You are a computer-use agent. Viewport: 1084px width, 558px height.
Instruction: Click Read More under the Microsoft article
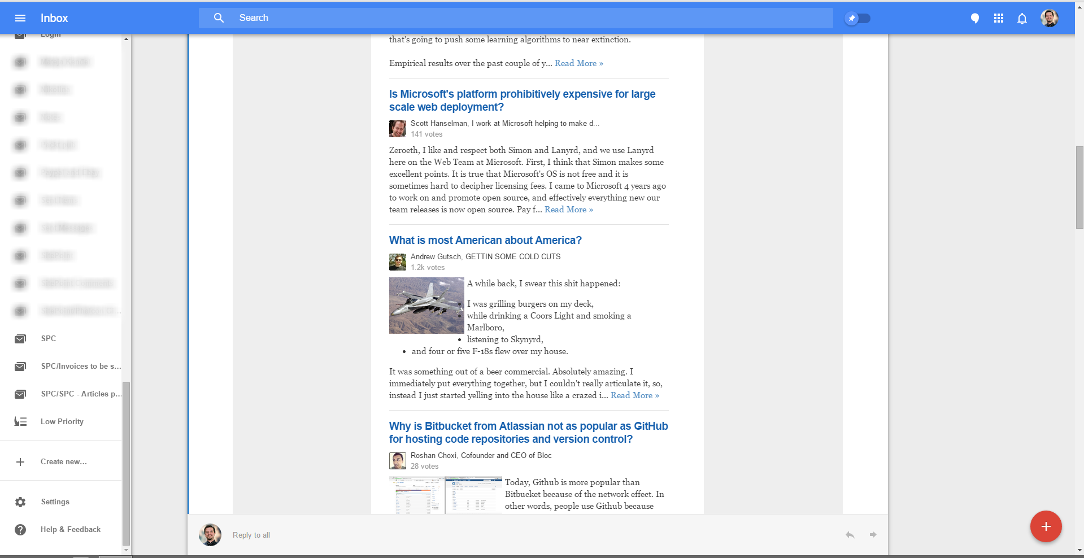pyautogui.click(x=568, y=210)
